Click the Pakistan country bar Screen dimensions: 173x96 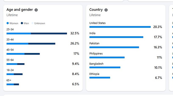click(114, 47)
